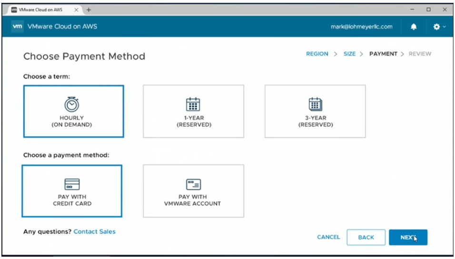Viewport: 455px width, 259px height.
Task: Proceed with the NEXT button
Action: [x=408, y=237]
